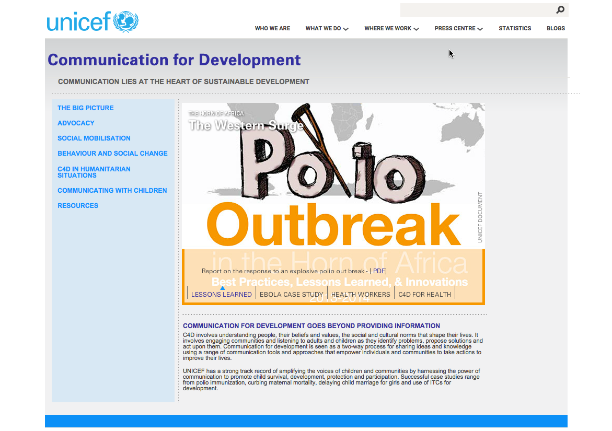Expand the WHERE WE WORK chevron

pyautogui.click(x=417, y=29)
